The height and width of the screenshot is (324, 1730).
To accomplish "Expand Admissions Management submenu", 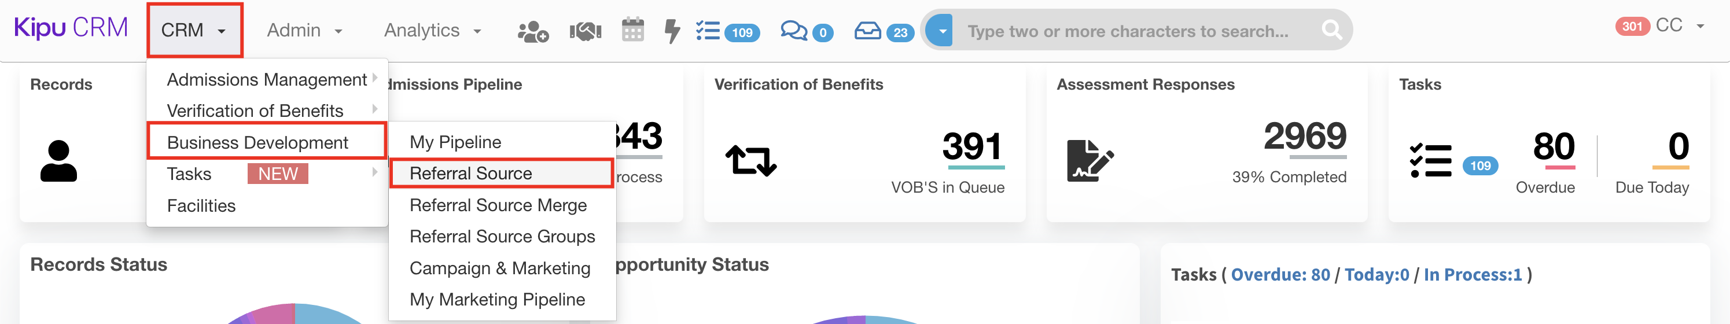I will 267,80.
